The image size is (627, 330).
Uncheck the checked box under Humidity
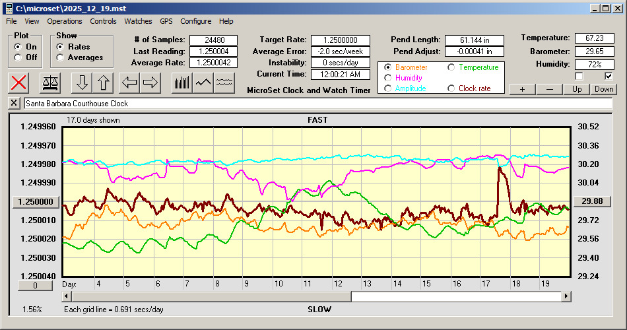click(609, 76)
